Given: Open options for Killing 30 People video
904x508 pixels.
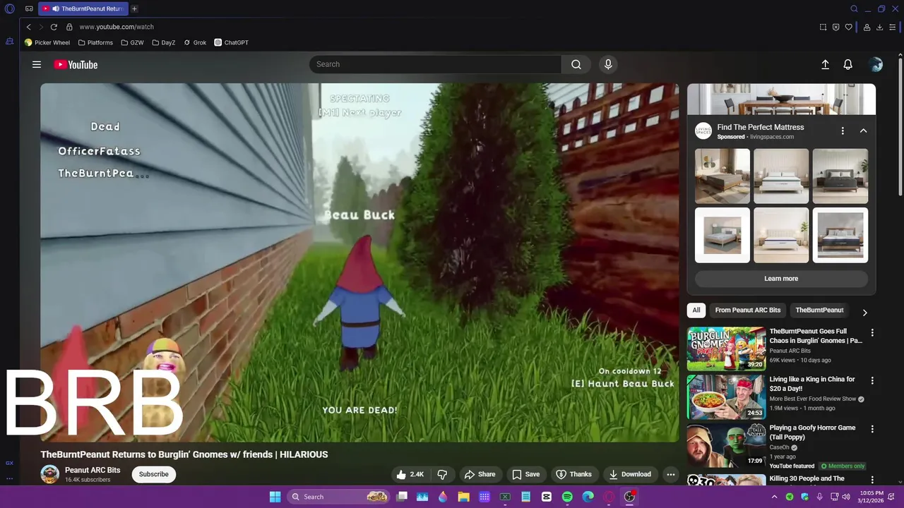Looking at the screenshot, I should (x=872, y=480).
